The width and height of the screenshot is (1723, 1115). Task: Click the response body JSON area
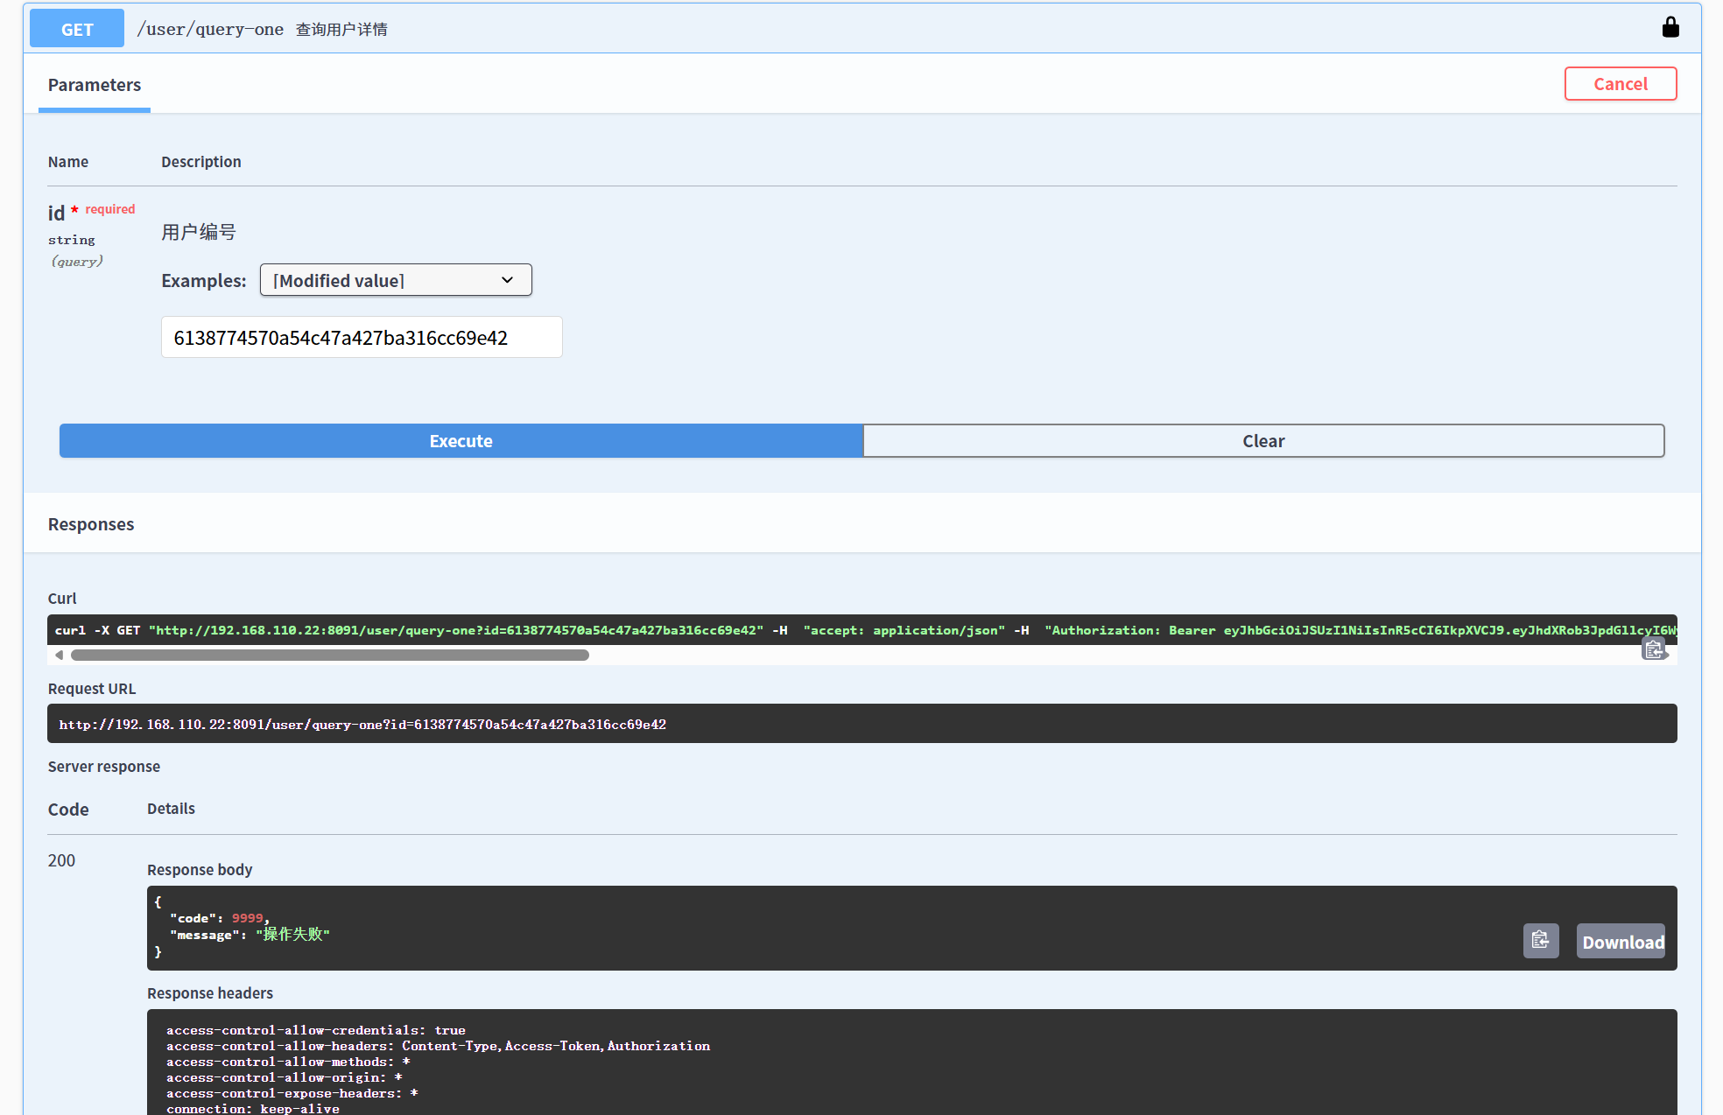point(788,928)
